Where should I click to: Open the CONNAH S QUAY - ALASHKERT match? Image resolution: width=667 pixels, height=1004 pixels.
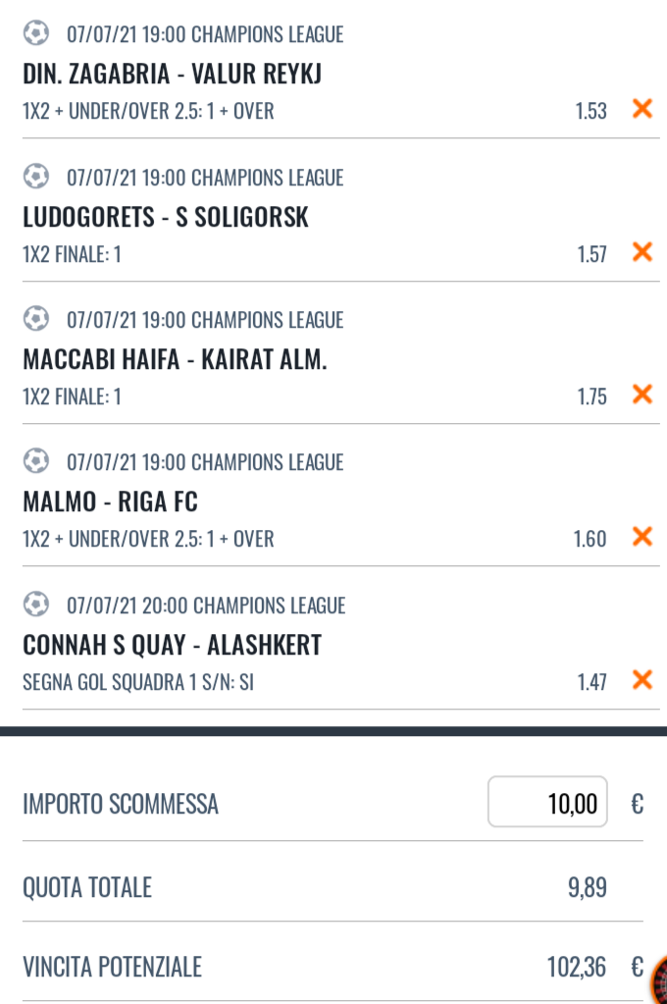coord(173,646)
